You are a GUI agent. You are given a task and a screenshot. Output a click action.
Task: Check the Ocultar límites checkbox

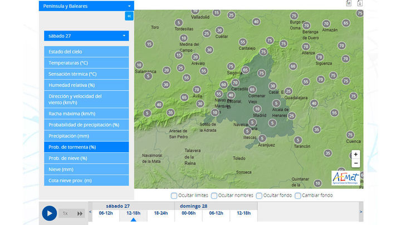(x=174, y=196)
